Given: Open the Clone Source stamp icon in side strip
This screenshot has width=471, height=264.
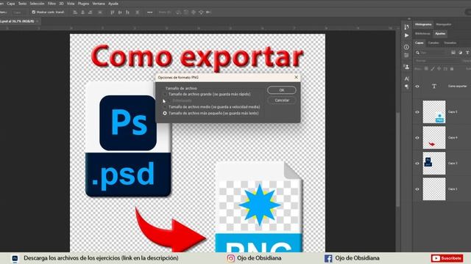Looking at the screenshot, I should click(x=406, y=67).
